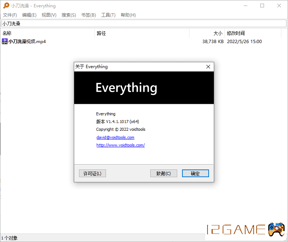Viewport: 288px width, 242px height.
Task: Click the search box containing 小刀洗澡
Action: coord(144,24)
